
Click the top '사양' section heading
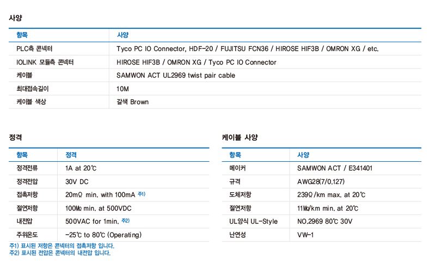15,18
